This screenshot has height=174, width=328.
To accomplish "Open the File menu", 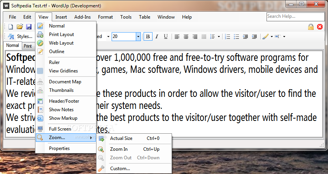I will point(12,17).
